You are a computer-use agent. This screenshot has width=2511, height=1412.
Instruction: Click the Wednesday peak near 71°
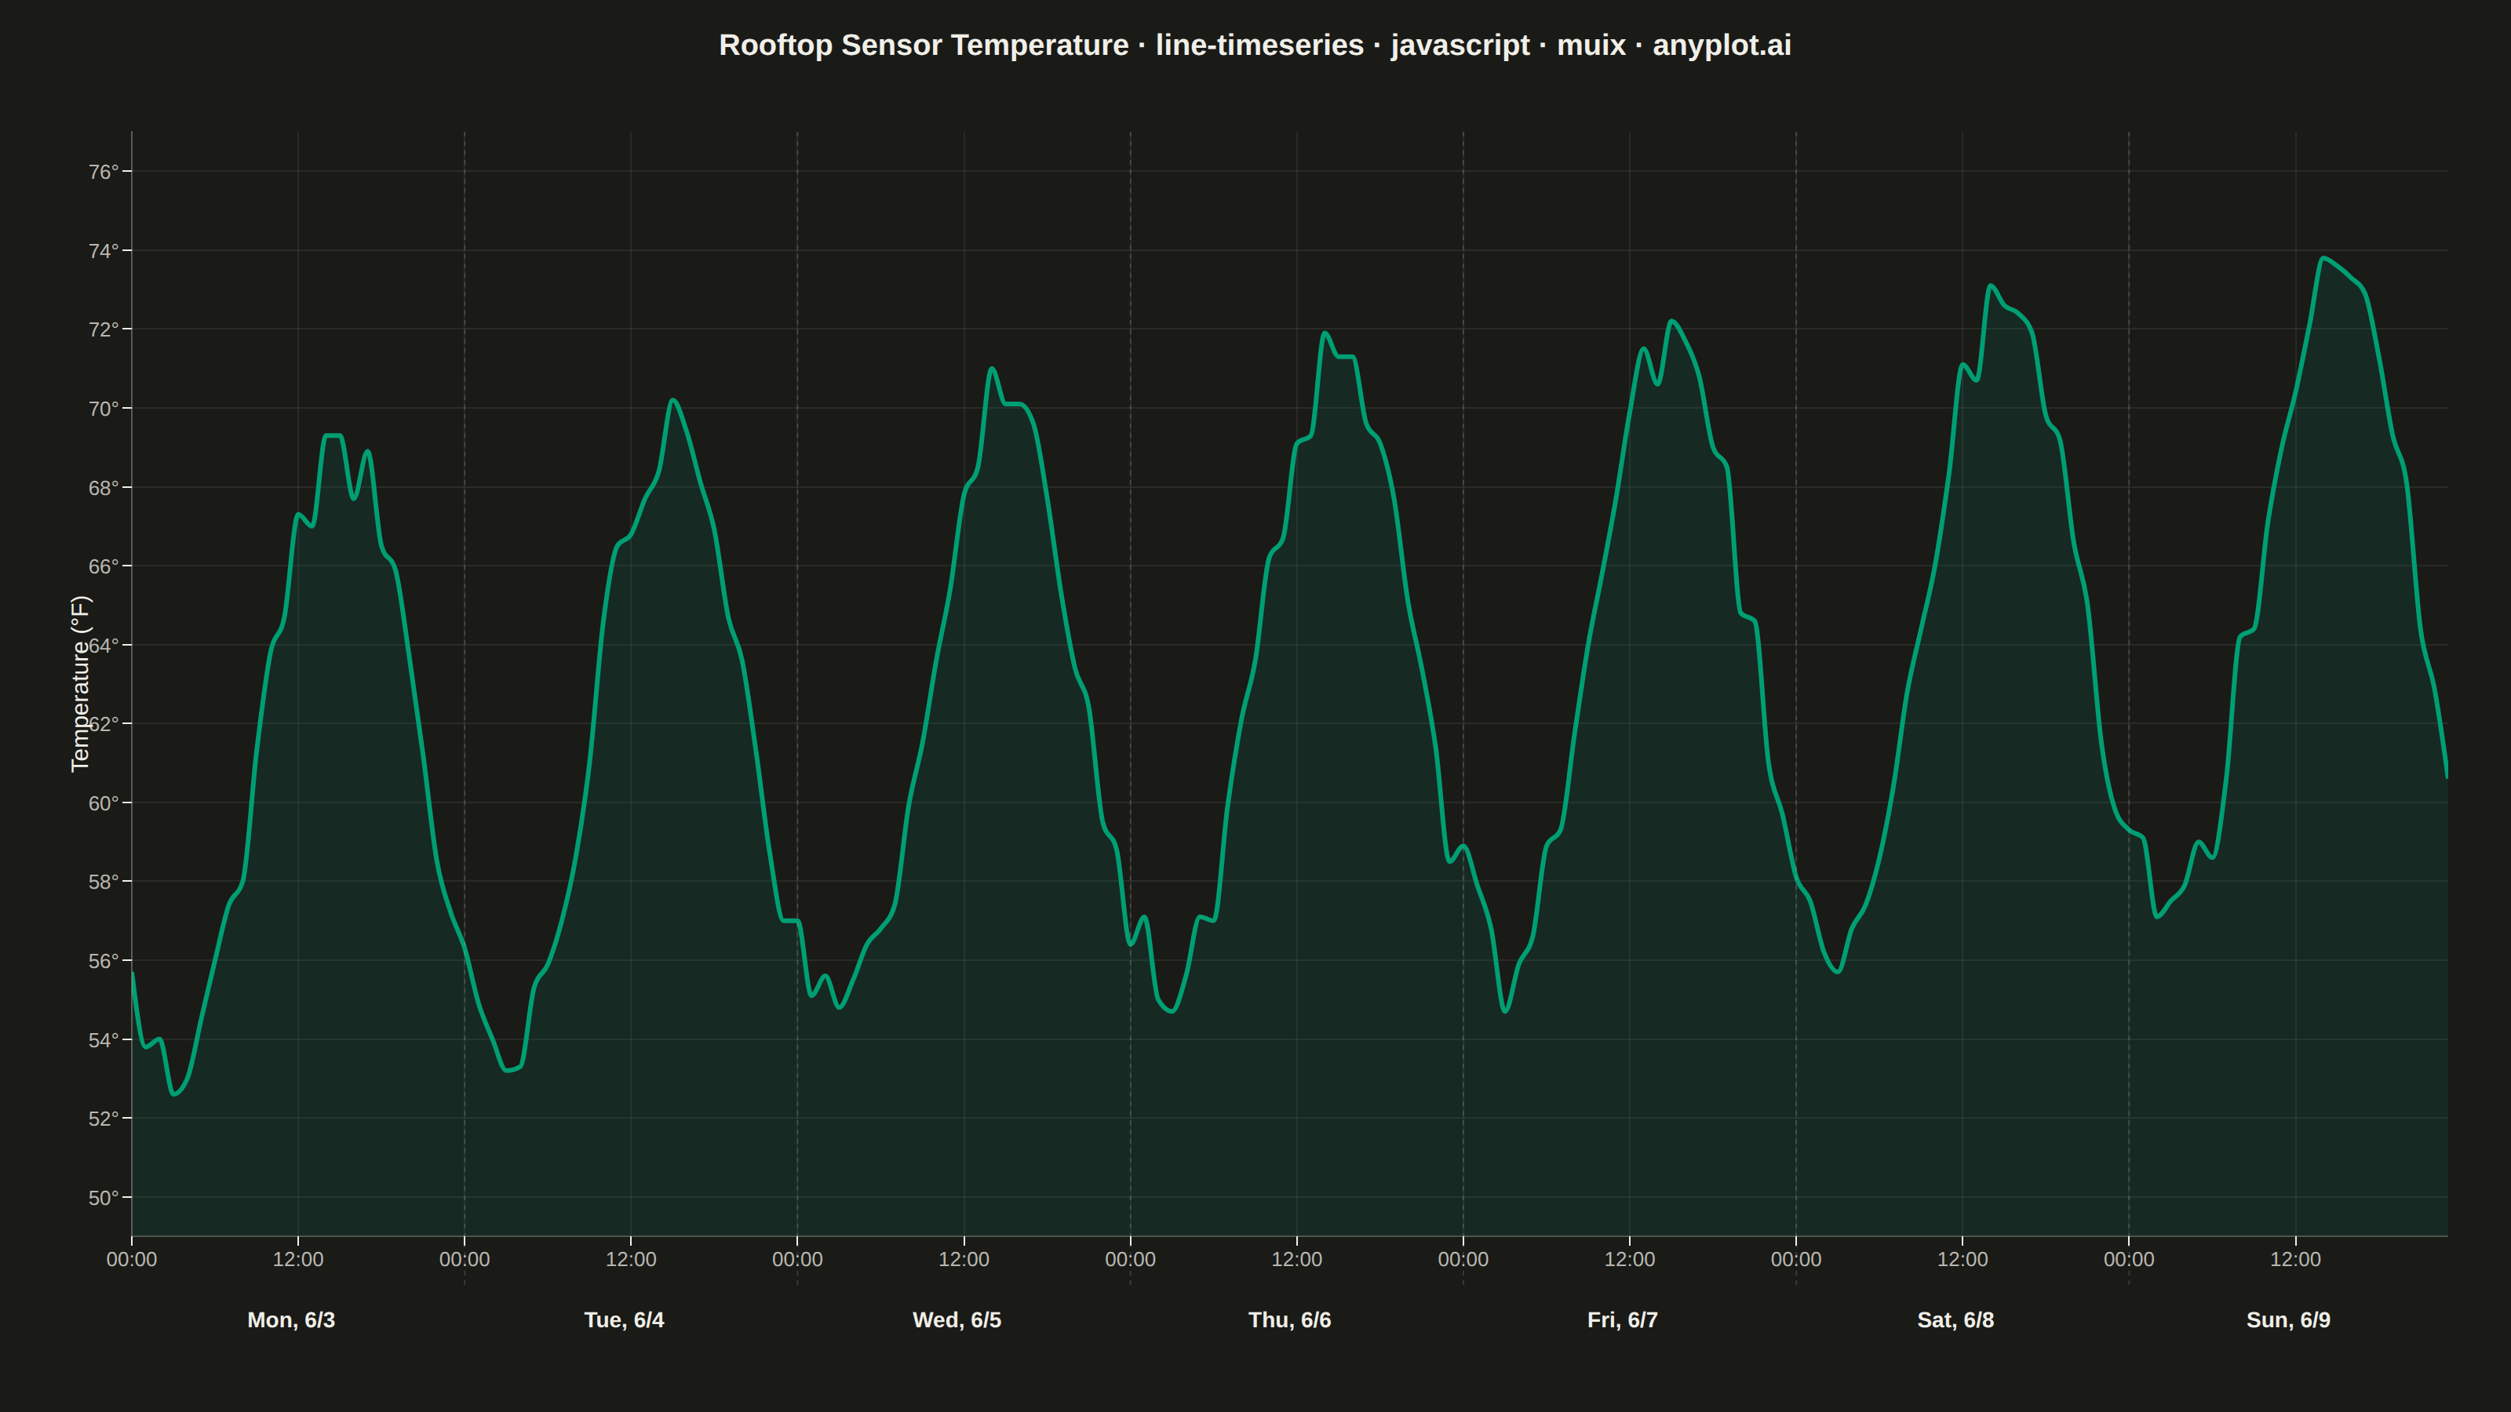pos(993,369)
